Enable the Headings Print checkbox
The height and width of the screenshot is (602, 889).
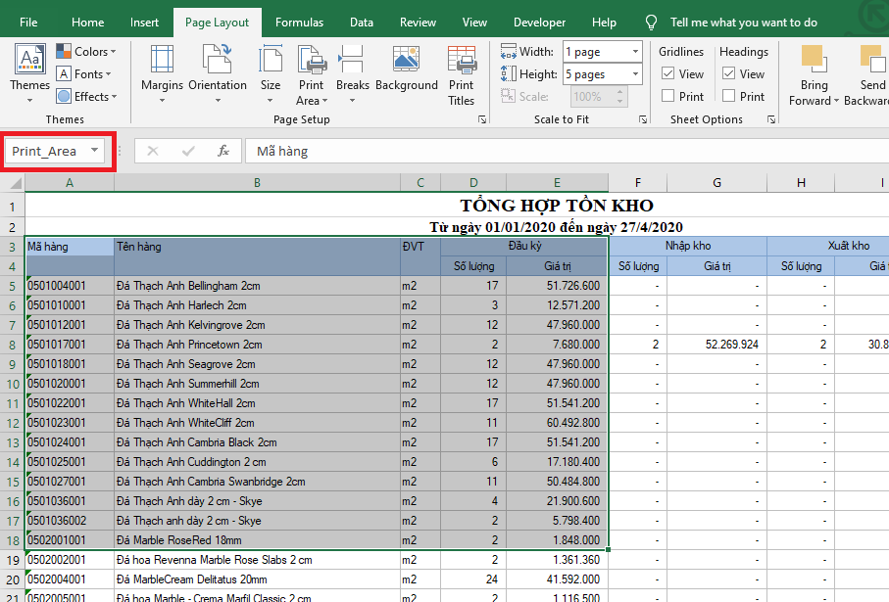point(729,96)
